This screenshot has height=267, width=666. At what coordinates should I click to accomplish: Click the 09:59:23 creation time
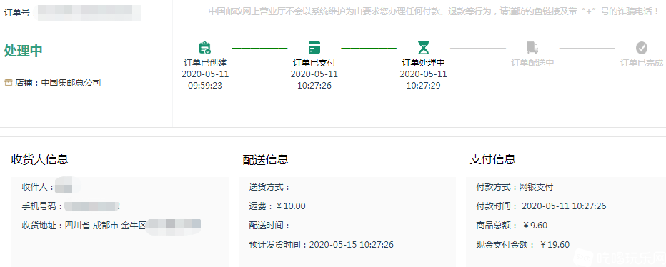pyautogui.click(x=205, y=86)
